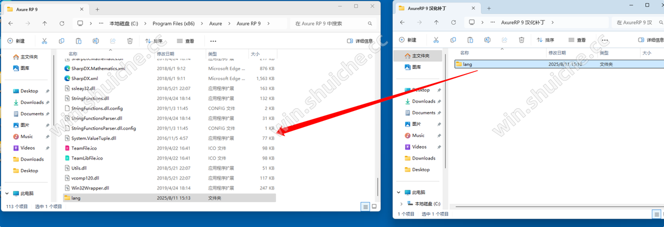Refresh the Axure RP 9 folder view
Image resolution: width=664 pixels, height=227 pixels.
(x=61, y=24)
